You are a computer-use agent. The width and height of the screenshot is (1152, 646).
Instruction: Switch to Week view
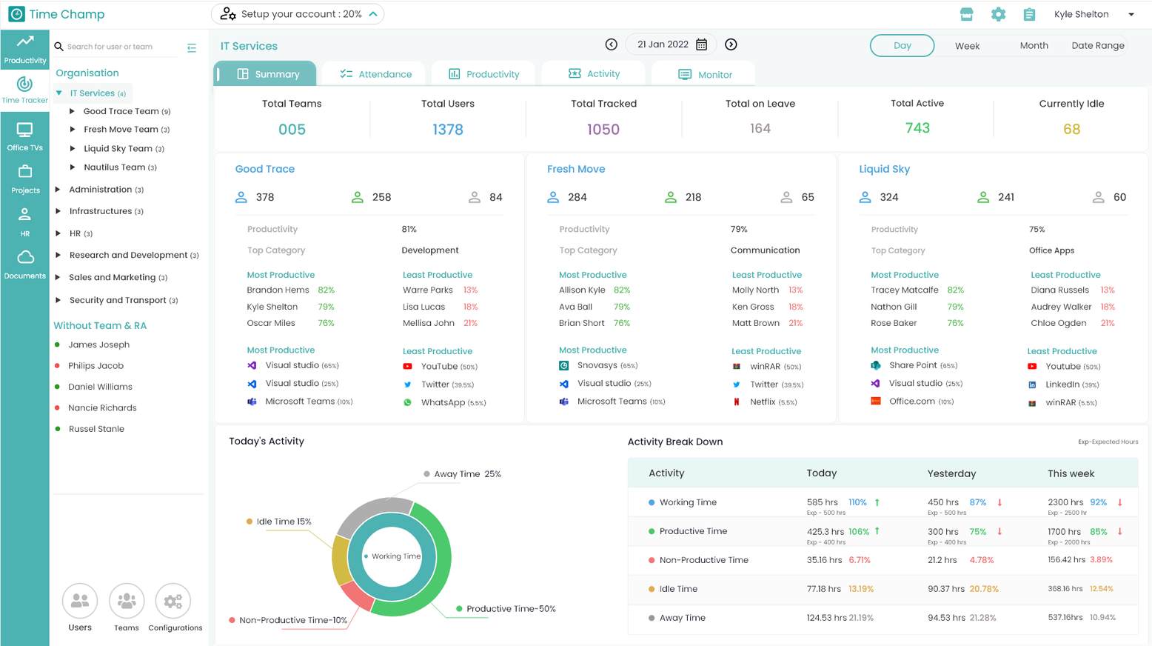tap(967, 45)
